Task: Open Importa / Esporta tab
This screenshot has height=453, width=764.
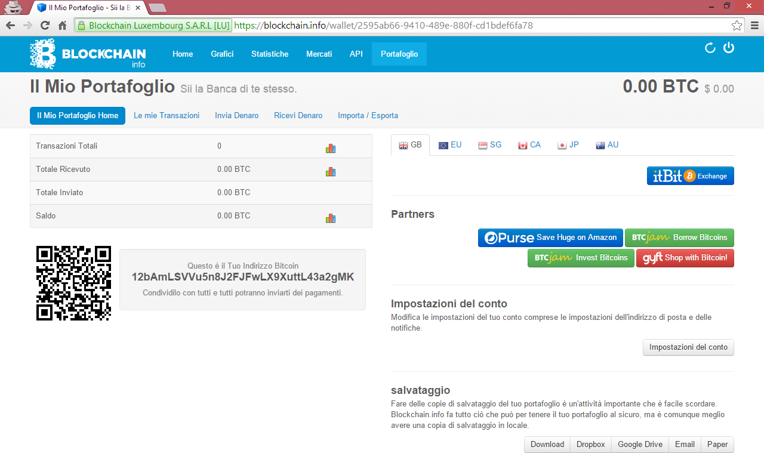Action: (x=368, y=116)
